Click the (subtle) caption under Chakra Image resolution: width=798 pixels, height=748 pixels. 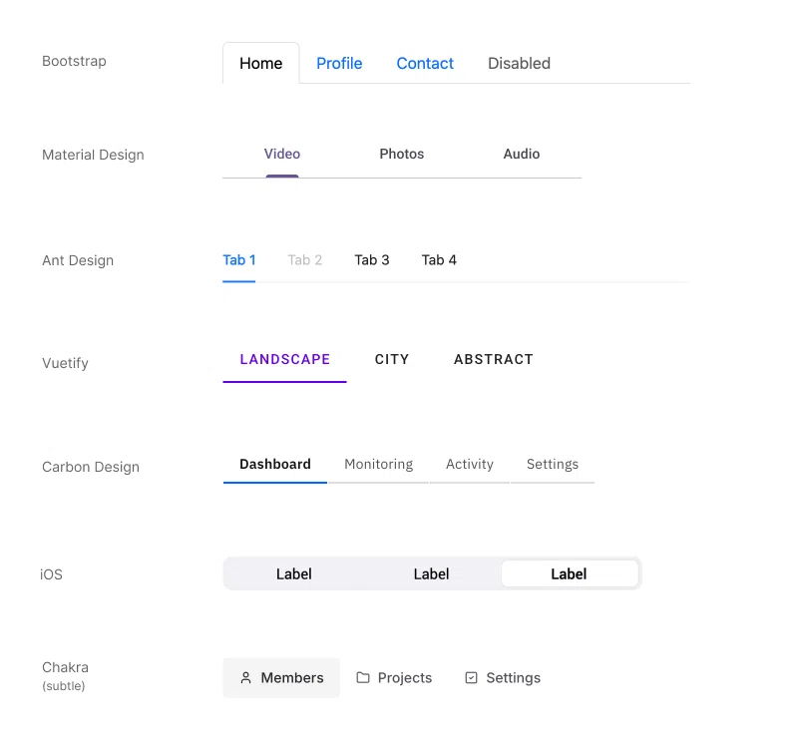pos(64,686)
